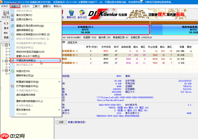
Task: Open the 帮助(H) menu
Action: tap(58, 6)
